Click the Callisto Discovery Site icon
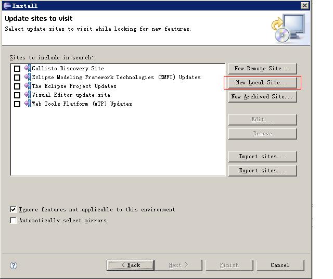Screen dimensions: 333x279 click(28, 68)
